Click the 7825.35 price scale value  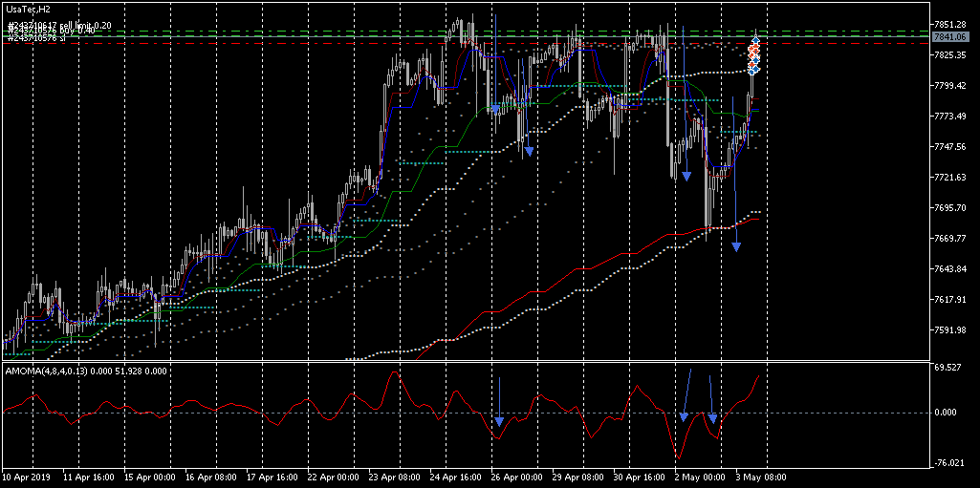(950, 55)
